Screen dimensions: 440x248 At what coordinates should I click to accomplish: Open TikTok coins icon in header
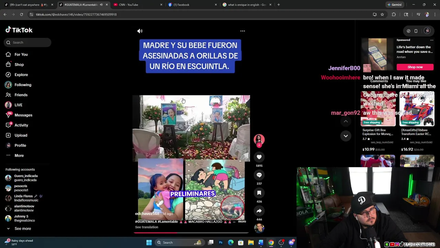[x=408, y=31]
